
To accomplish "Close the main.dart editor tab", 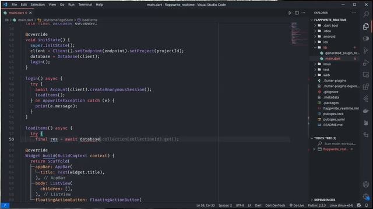I will 30,13.
